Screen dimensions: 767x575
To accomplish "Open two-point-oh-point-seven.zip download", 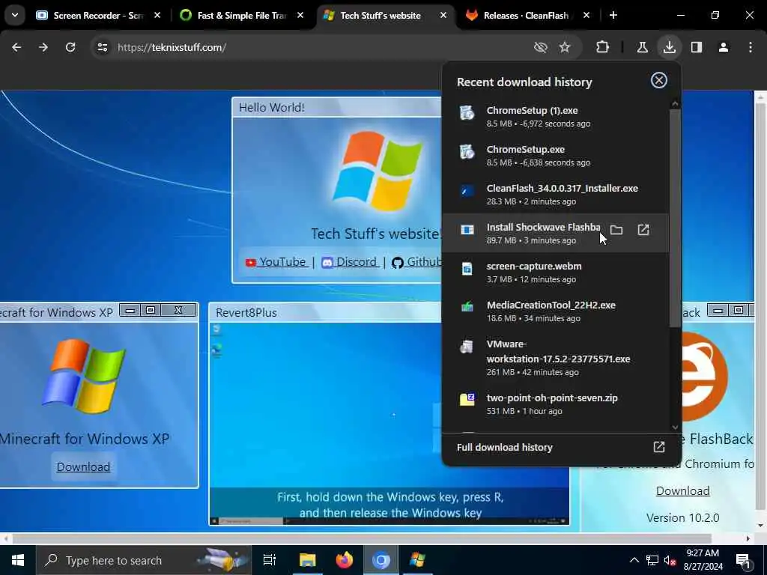I will (555, 404).
